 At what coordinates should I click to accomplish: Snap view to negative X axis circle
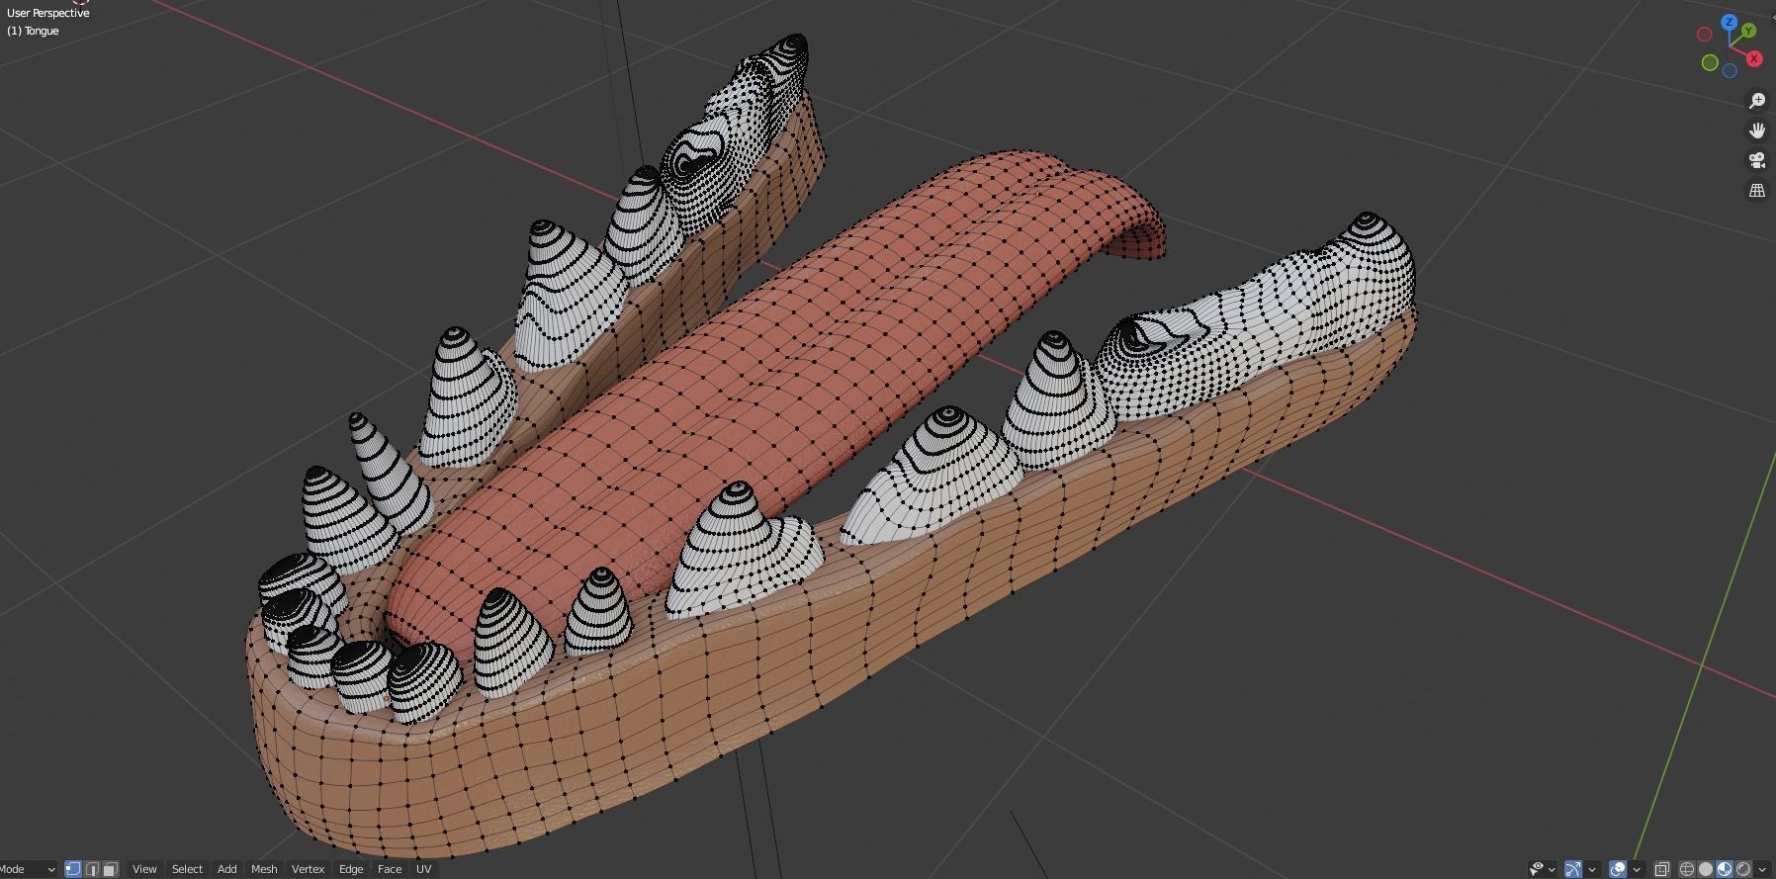1705,34
